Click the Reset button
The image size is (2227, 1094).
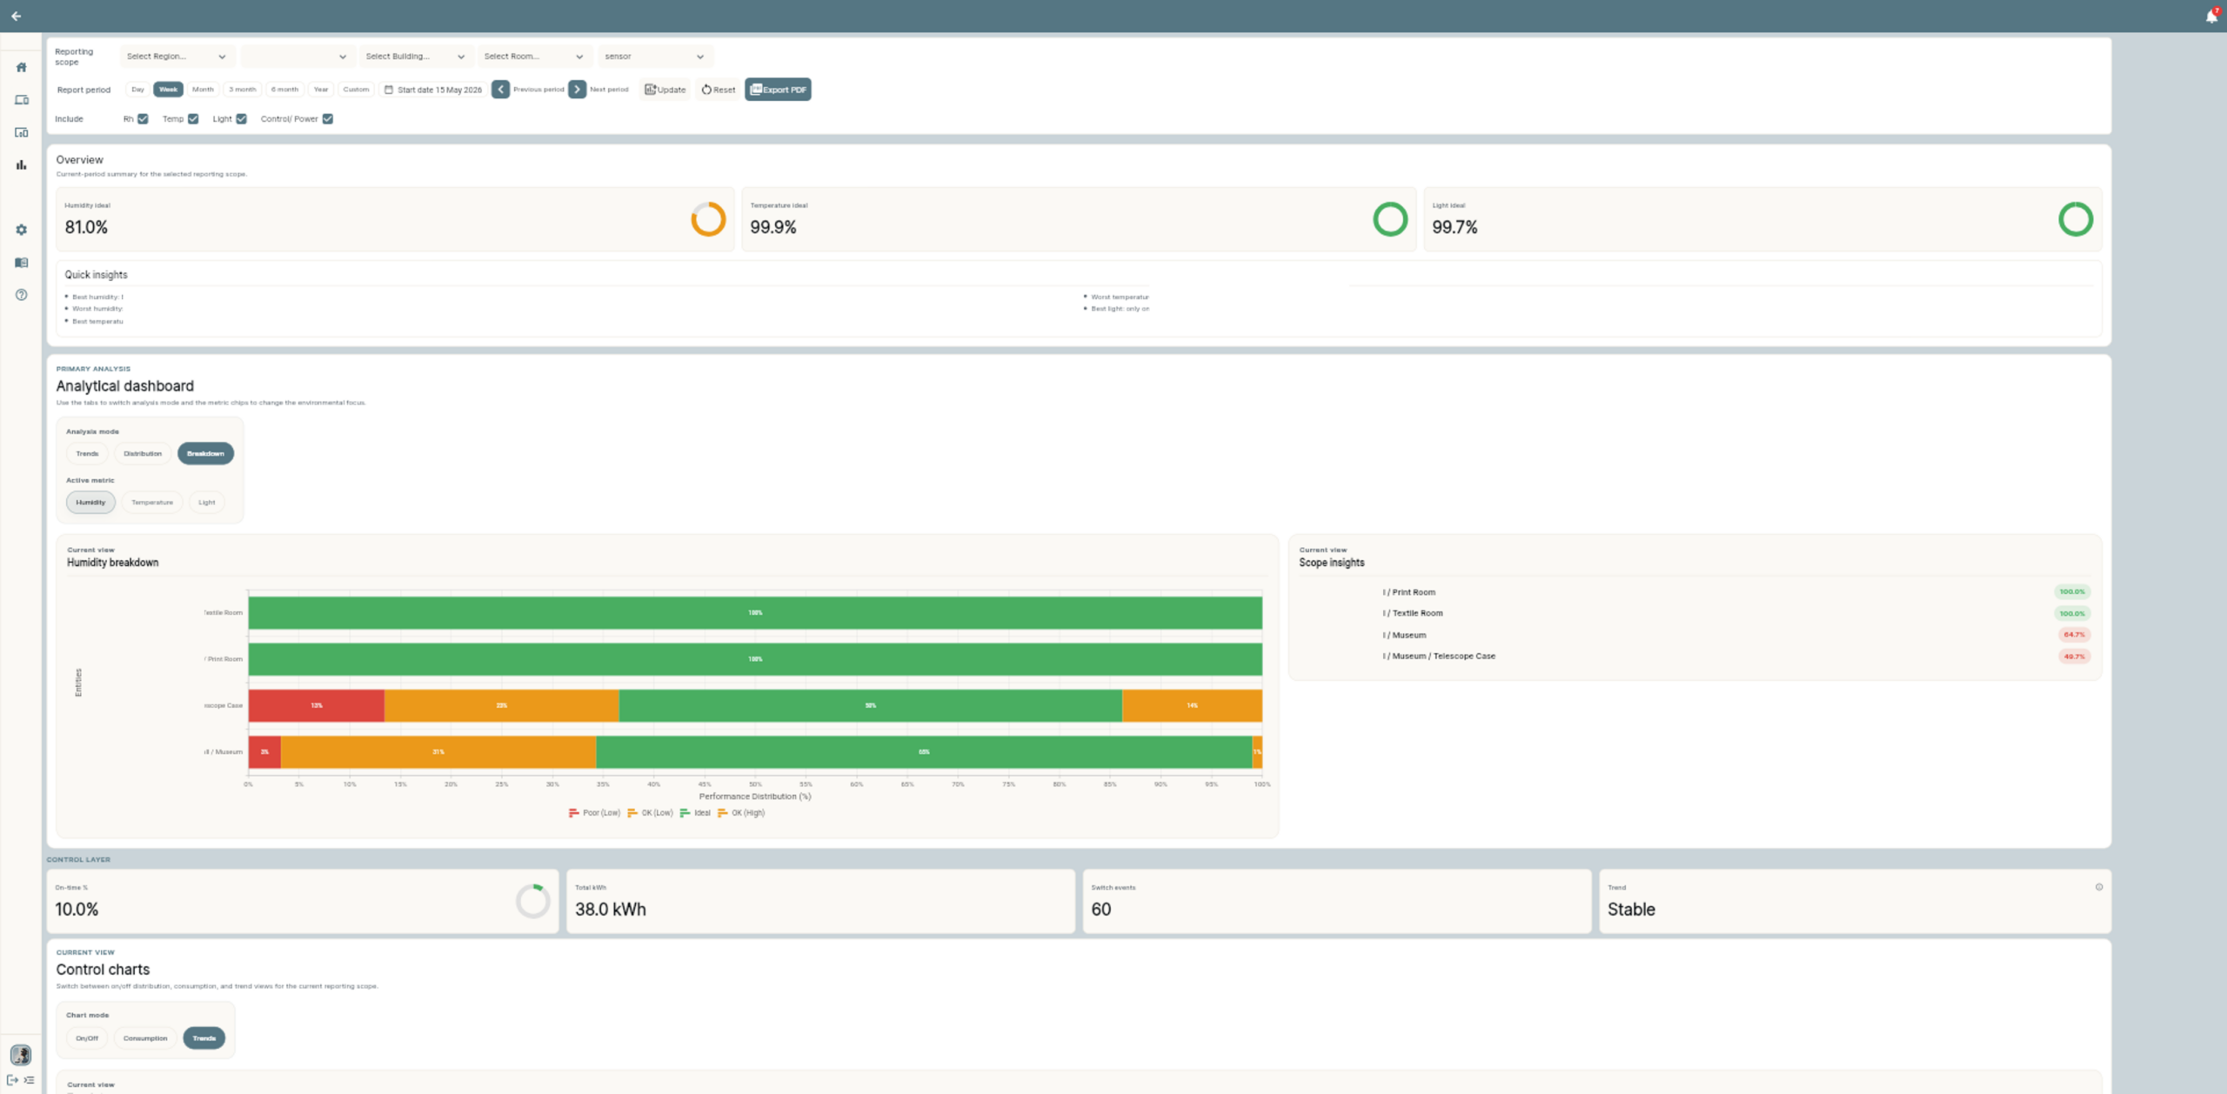719,90
